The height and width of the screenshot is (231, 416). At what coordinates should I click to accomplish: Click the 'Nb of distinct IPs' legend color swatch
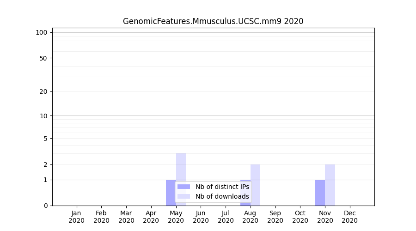click(x=184, y=187)
